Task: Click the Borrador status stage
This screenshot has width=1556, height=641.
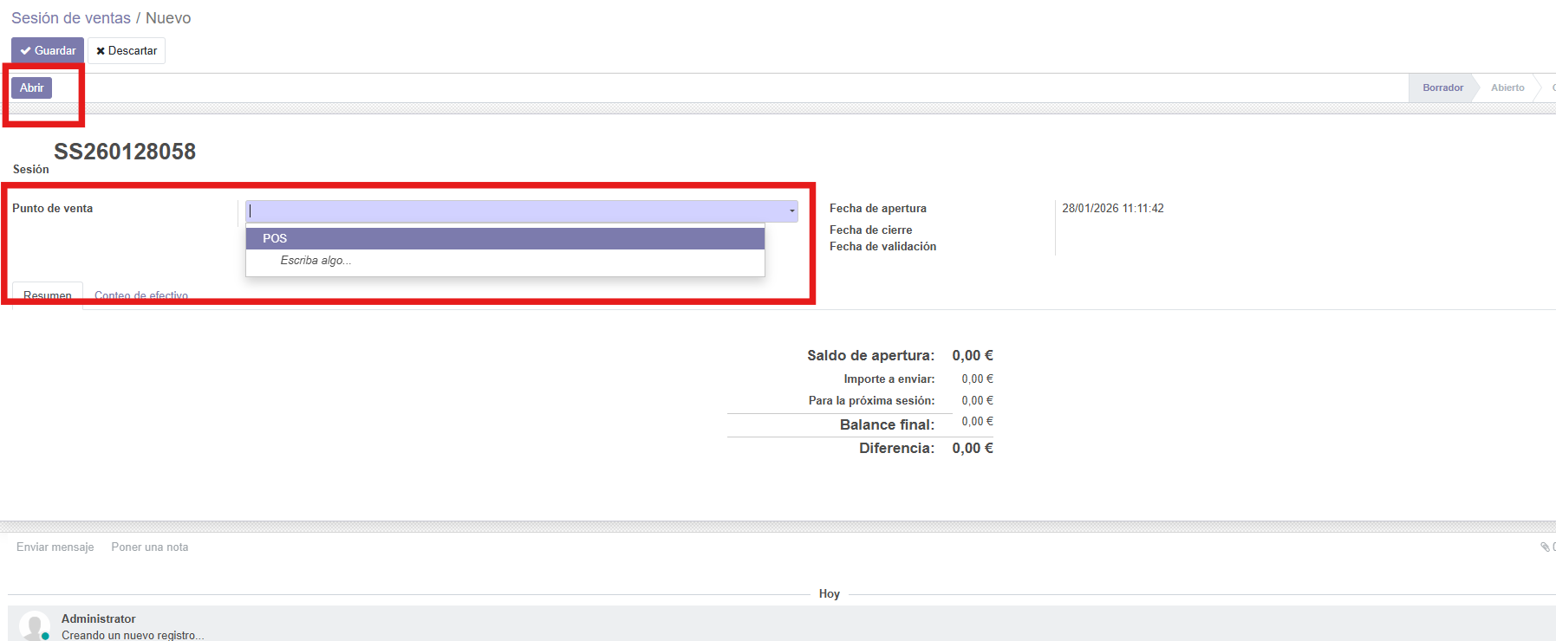Action: [x=1442, y=87]
